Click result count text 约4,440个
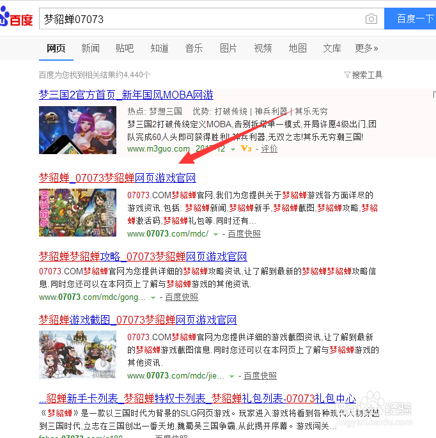Viewport: 436px width, 438px height. coord(133,75)
